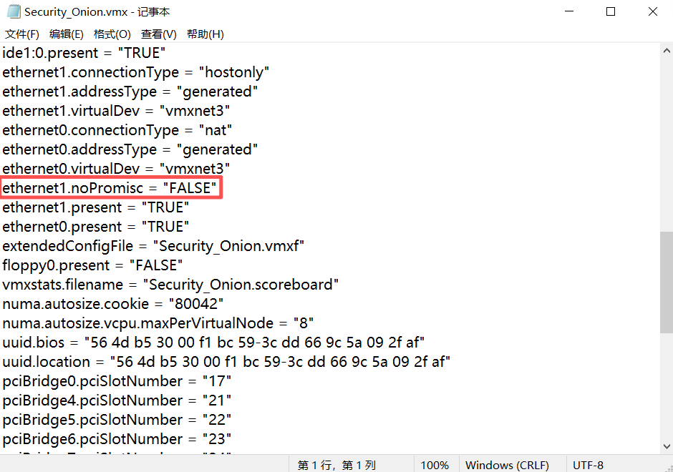This screenshot has width=673, height=472.
Task: Click the numa.autosize.vcpu.maxPerVirtualNode line
Action: (158, 323)
